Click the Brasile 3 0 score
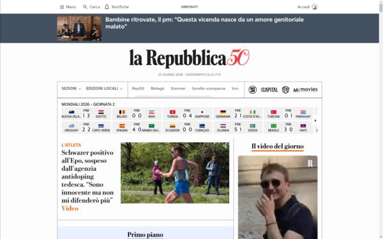Viewport: 383px width, 239px height. [289, 129]
